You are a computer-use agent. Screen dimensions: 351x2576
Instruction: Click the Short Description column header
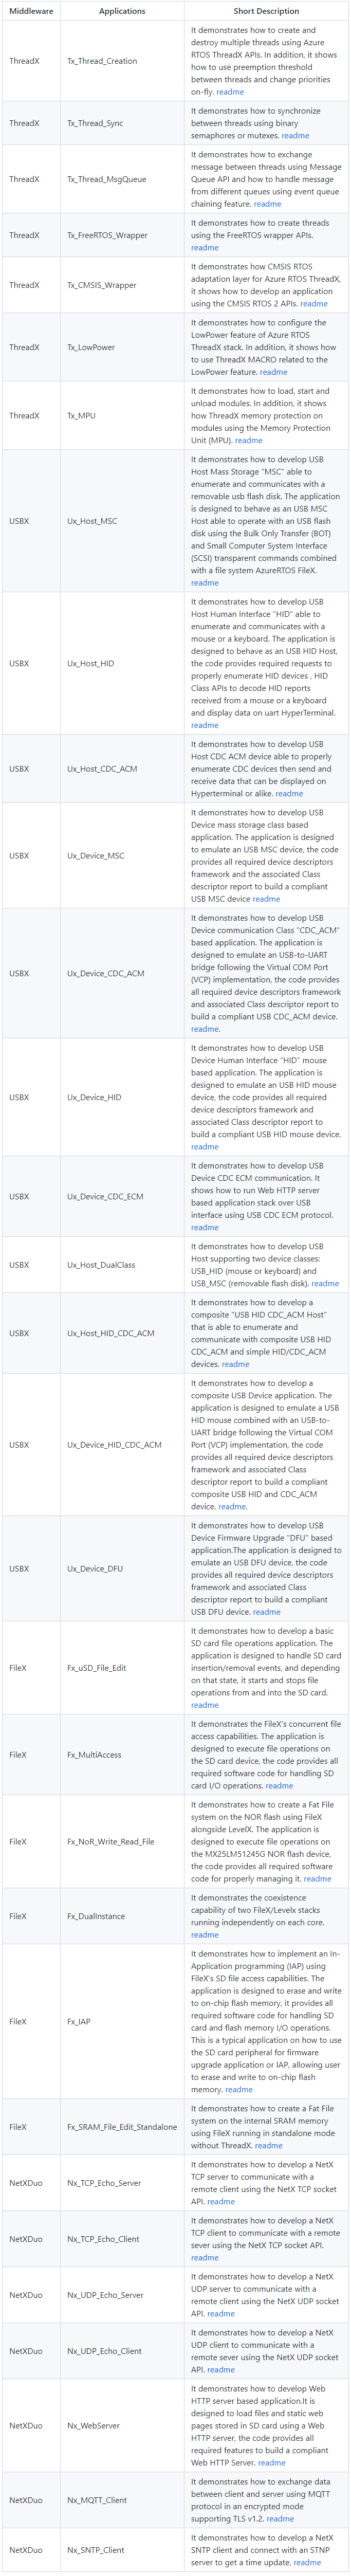[x=266, y=11]
